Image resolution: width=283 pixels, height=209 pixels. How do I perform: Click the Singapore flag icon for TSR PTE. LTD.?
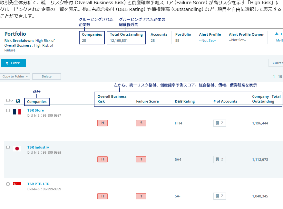click(x=17, y=184)
